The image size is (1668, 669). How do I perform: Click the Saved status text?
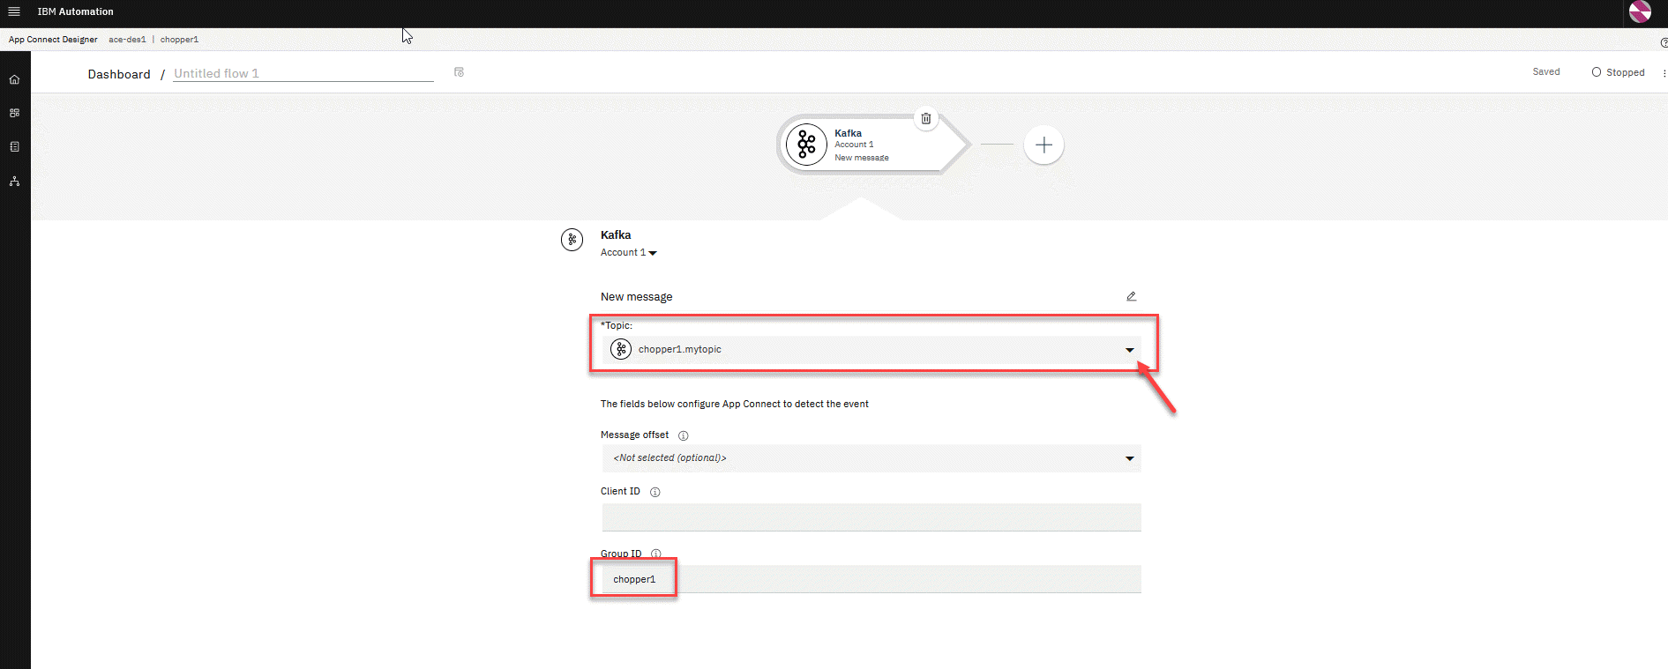(1546, 72)
